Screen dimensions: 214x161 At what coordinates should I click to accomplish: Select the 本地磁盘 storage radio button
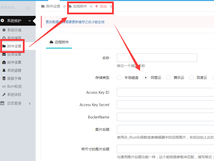(119, 78)
